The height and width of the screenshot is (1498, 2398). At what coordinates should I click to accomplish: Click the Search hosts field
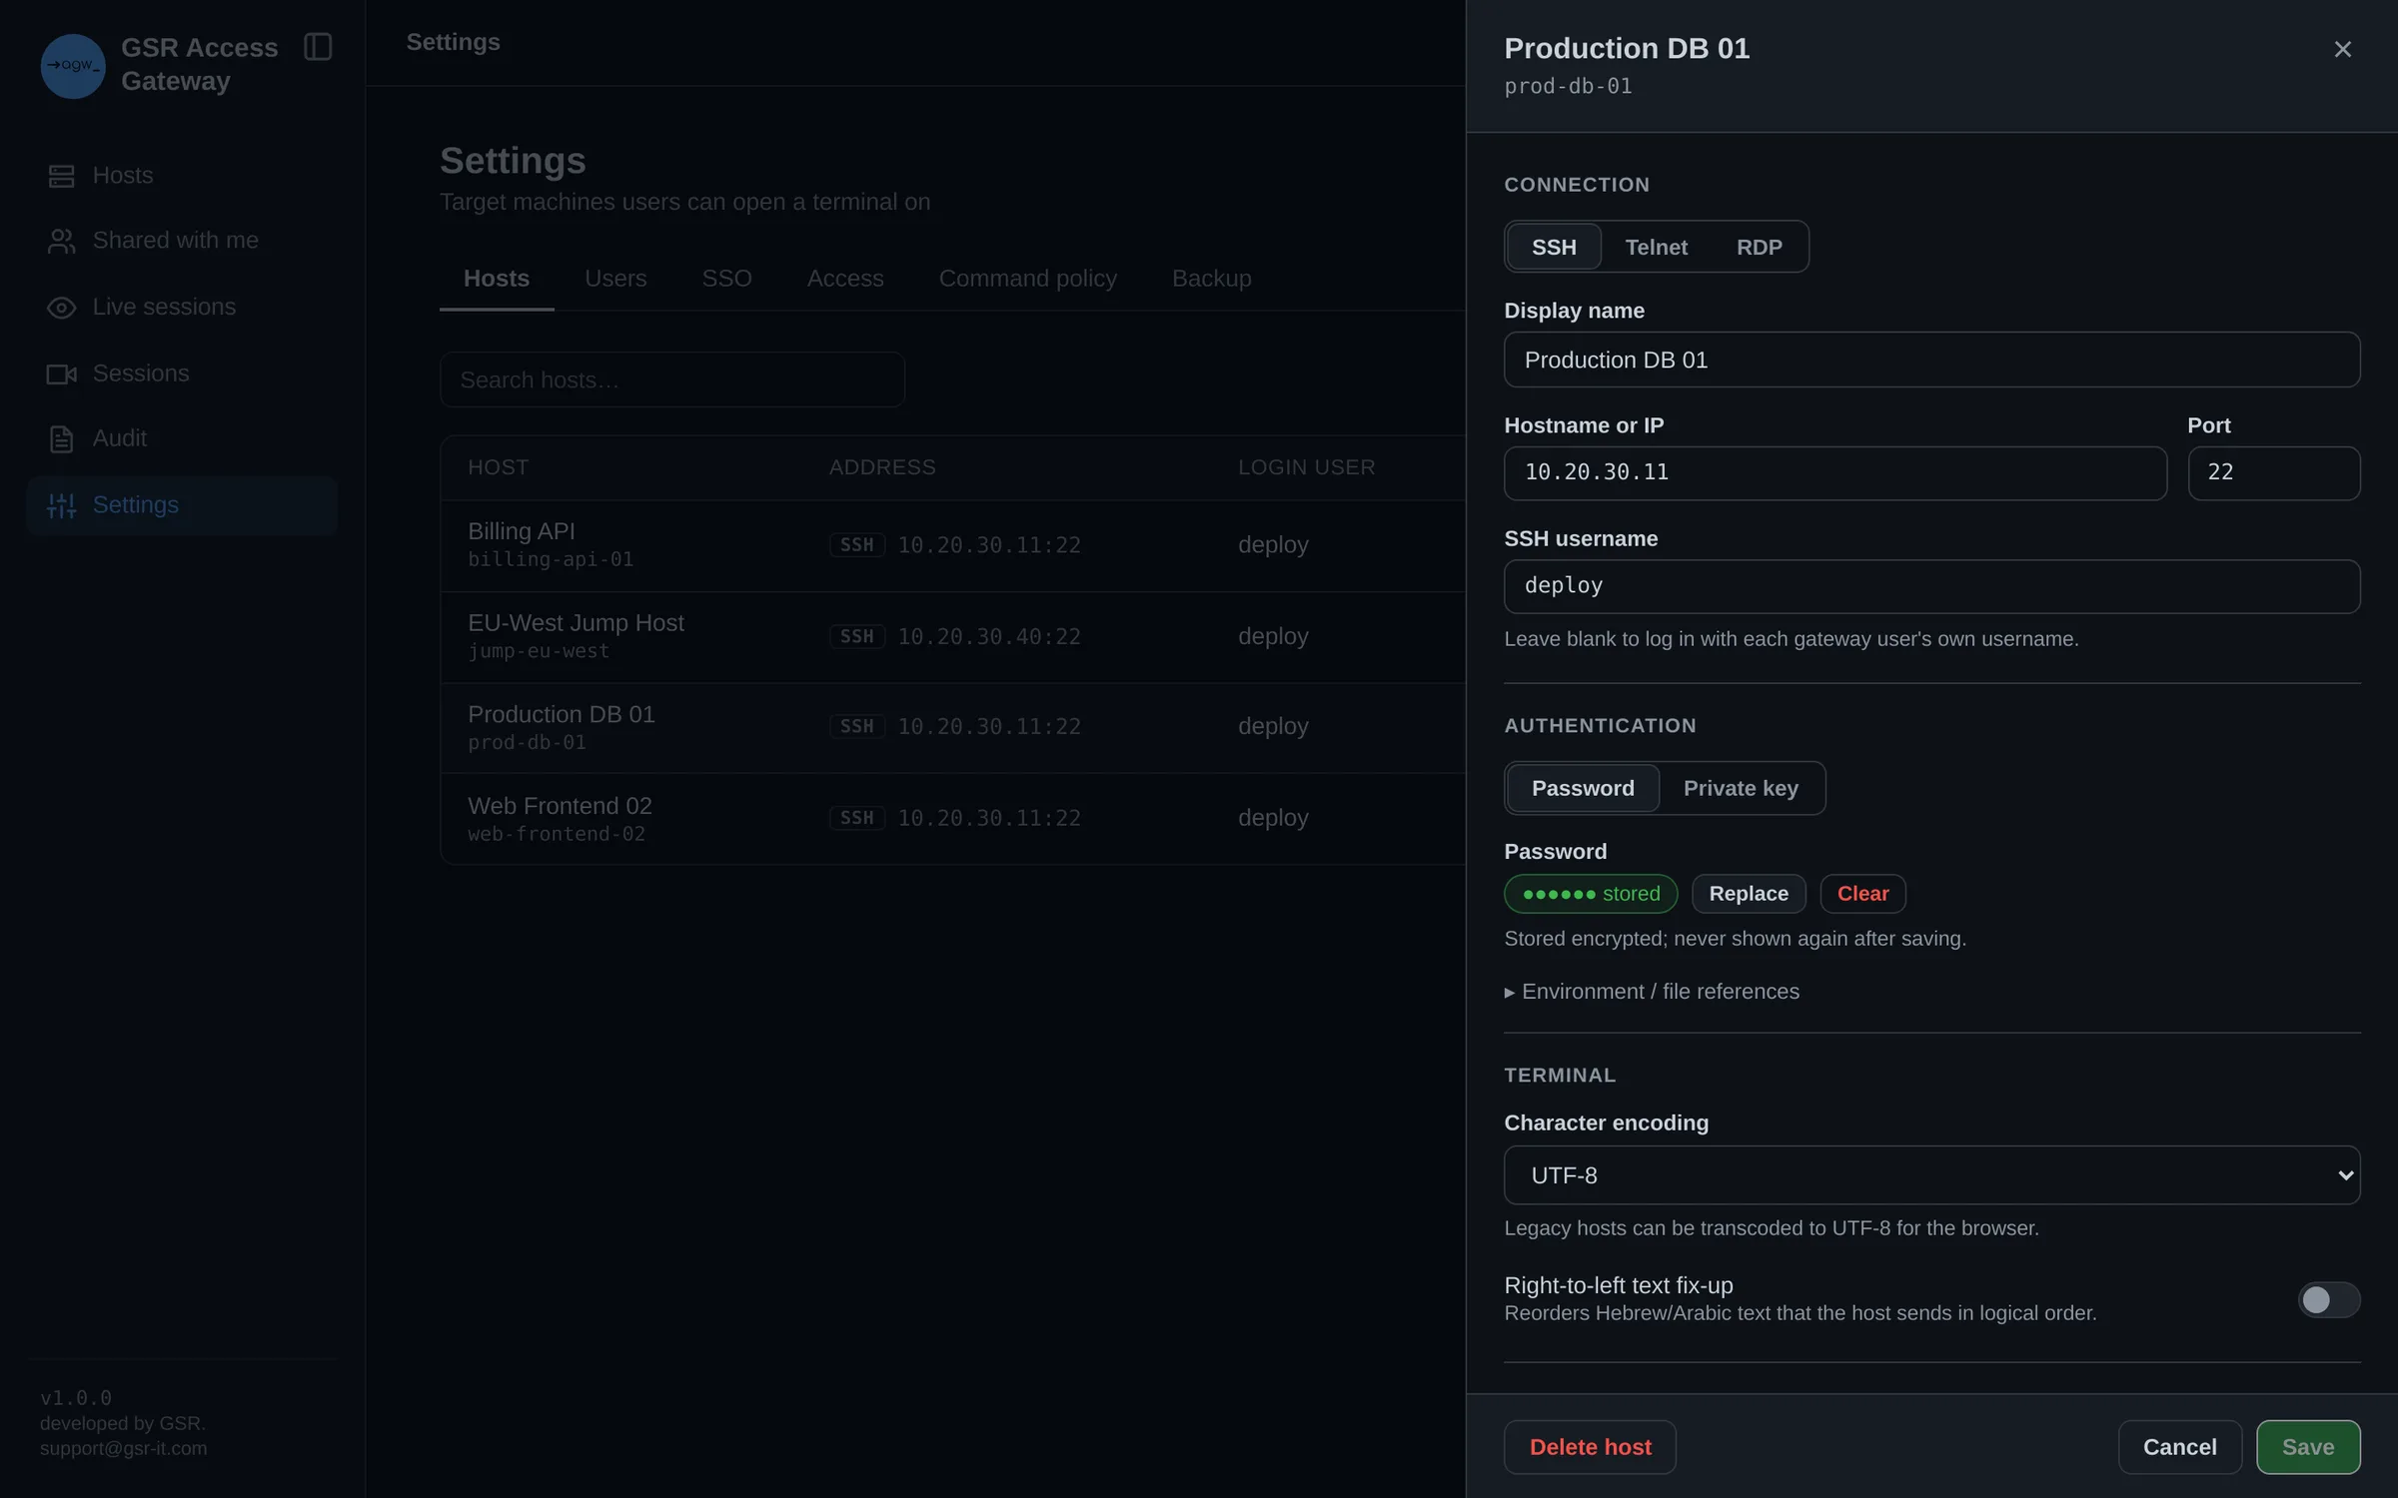(x=672, y=379)
